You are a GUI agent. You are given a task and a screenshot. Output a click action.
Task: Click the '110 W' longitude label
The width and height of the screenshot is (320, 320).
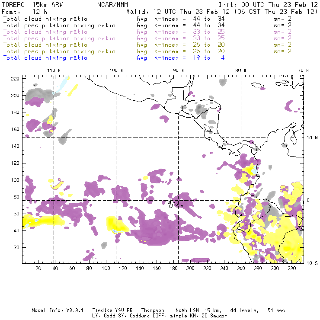click(x=54, y=70)
